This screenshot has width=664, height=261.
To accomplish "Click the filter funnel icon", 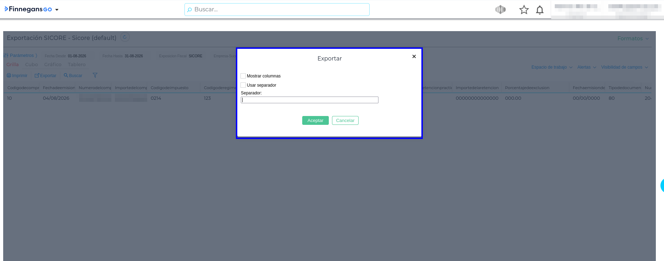I will click(x=95, y=75).
